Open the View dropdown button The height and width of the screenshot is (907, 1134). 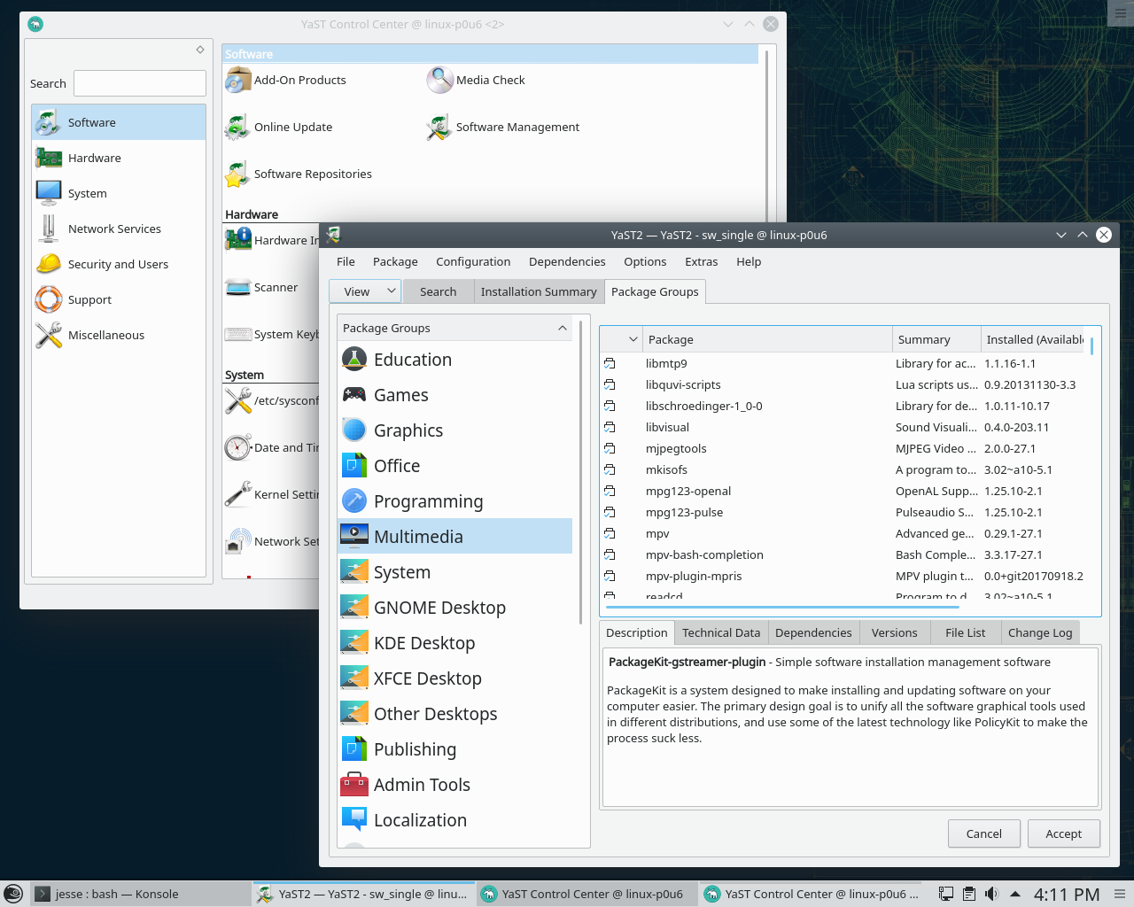point(365,291)
